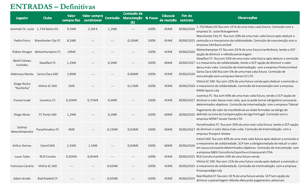
Task: Click the '0,11M€' maintenance commission cell
Action: (x=133, y=86)
